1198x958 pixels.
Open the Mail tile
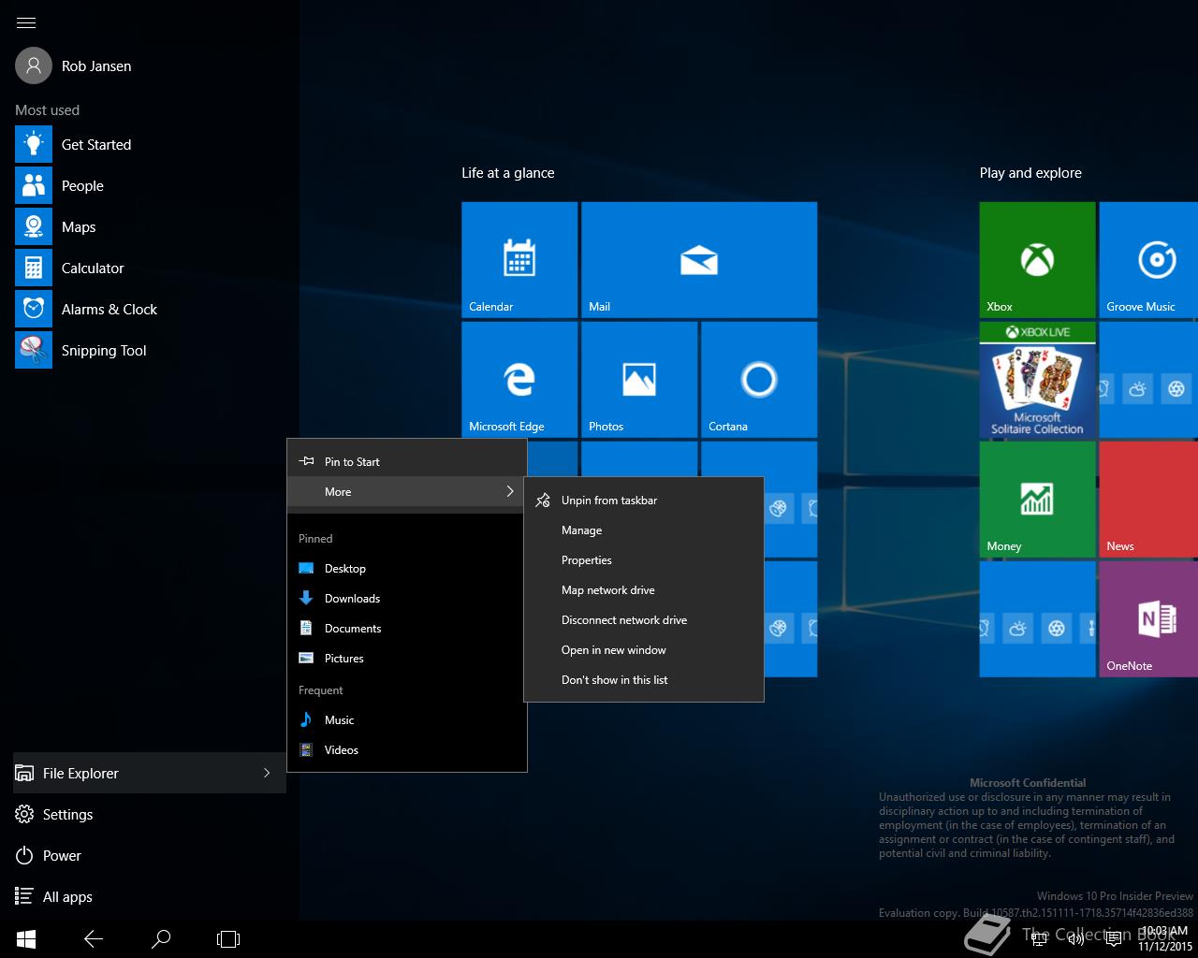click(x=699, y=260)
